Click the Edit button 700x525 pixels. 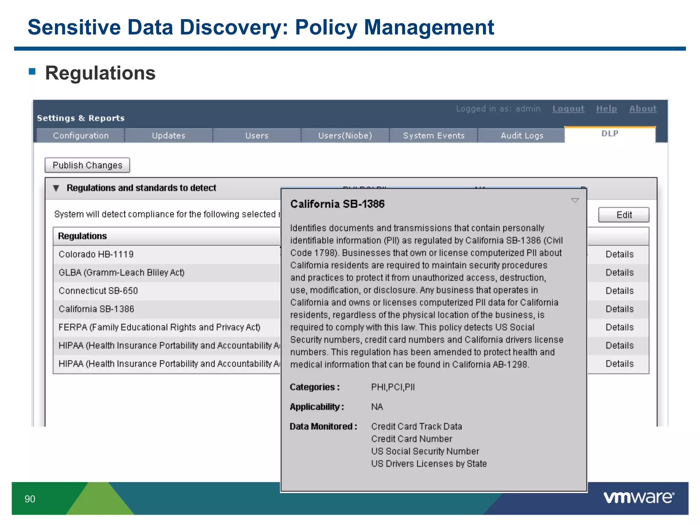click(624, 215)
